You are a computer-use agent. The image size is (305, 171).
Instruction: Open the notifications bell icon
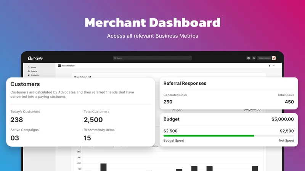254,58
